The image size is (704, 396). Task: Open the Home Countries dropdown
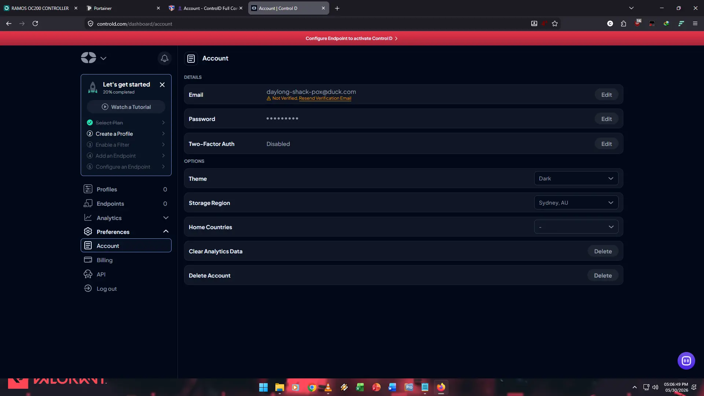576,227
